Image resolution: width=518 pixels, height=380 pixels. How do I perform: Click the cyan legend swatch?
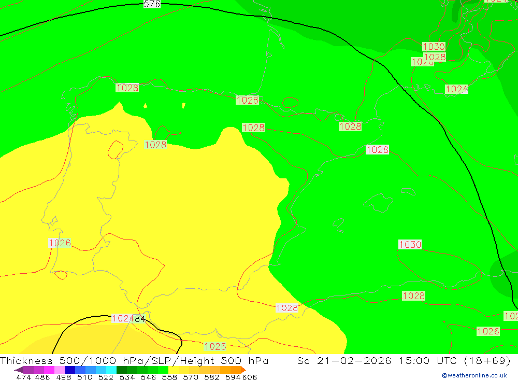pos(111,370)
